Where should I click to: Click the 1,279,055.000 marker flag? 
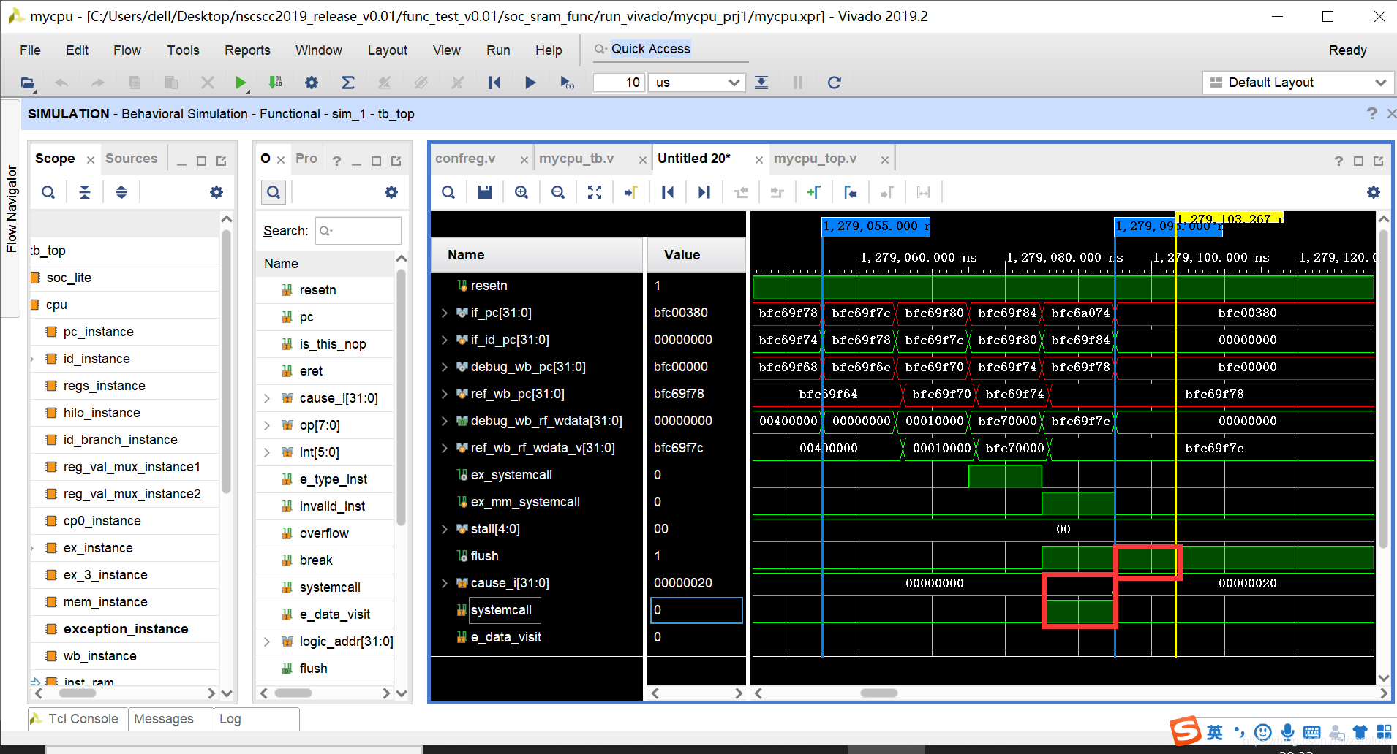[876, 226]
